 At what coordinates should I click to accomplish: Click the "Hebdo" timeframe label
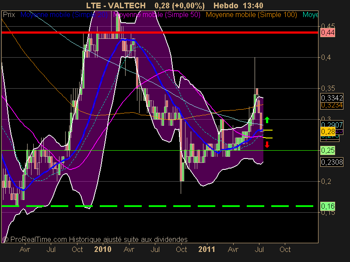[226, 5]
